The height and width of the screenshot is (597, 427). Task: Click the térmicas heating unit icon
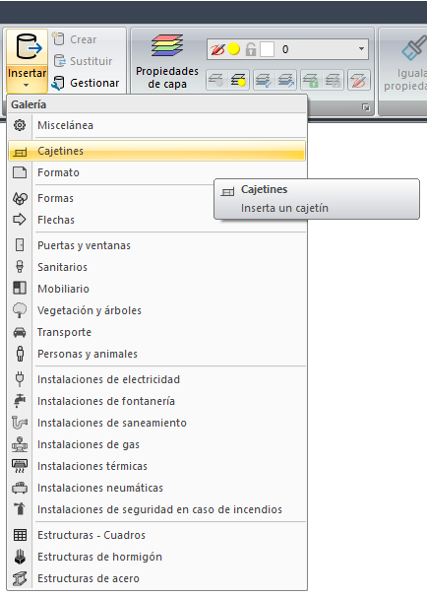click(20, 466)
